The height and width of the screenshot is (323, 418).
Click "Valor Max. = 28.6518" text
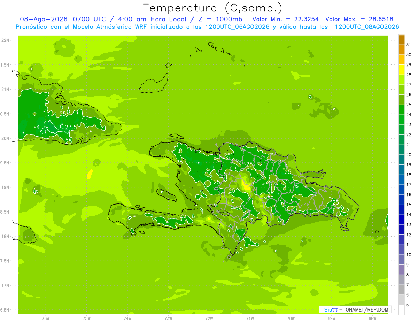pyautogui.click(x=359, y=19)
